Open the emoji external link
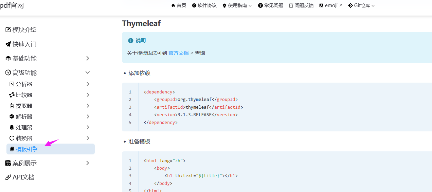432x192 pixels. [331, 5]
